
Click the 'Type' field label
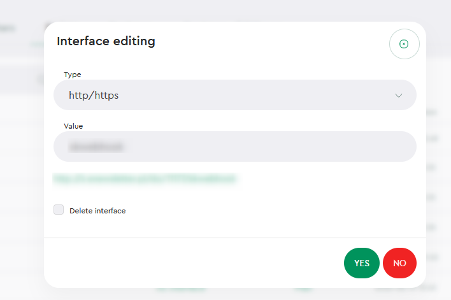coord(73,75)
